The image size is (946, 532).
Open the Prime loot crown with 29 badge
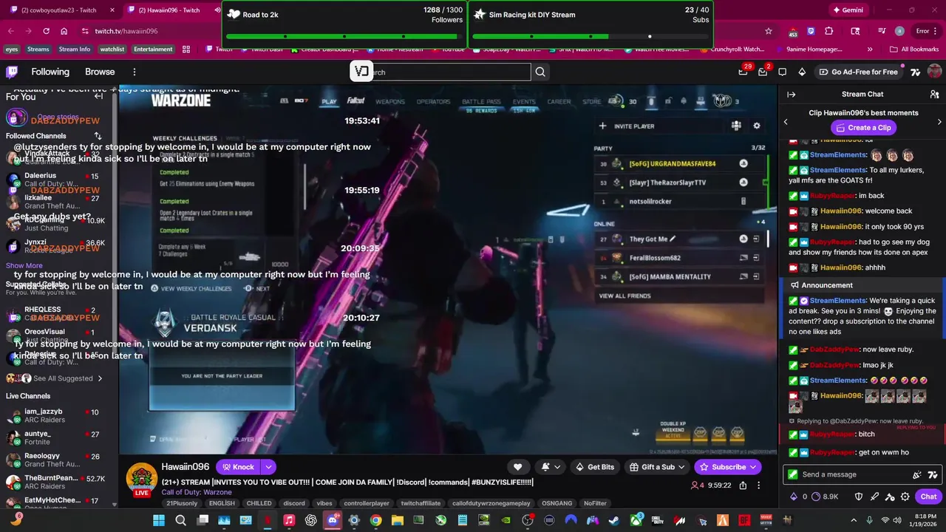click(x=743, y=72)
